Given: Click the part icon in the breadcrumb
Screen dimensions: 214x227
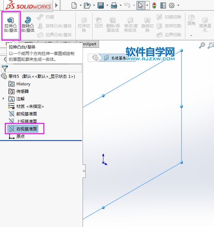Looking at the screenshot, I should tap(95, 58).
